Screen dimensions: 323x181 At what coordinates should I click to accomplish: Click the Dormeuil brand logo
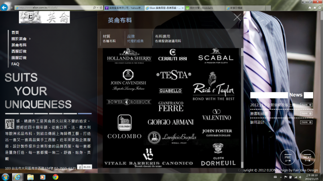[218, 155]
